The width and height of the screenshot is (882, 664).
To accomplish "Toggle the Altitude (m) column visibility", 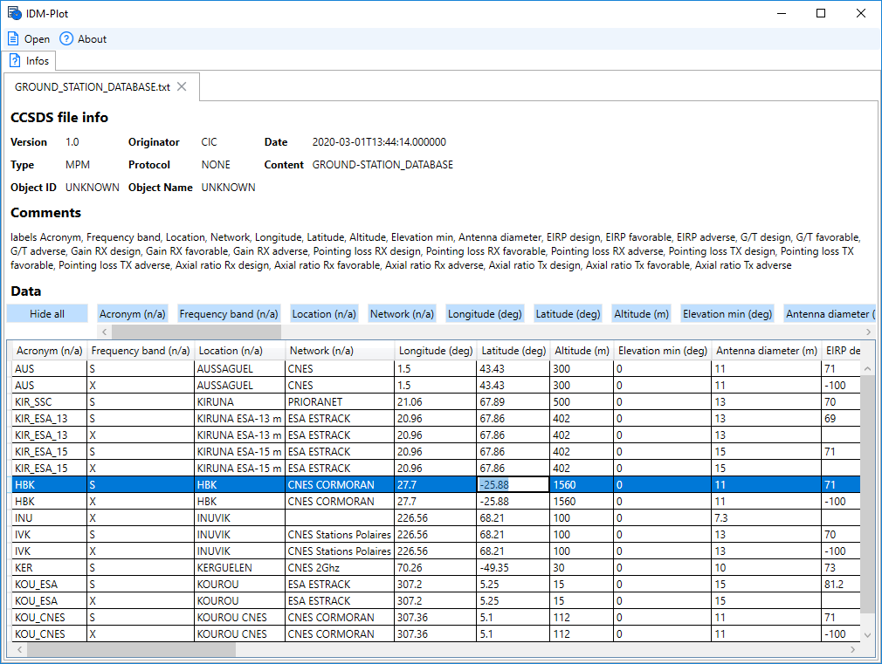I will pyautogui.click(x=640, y=313).
